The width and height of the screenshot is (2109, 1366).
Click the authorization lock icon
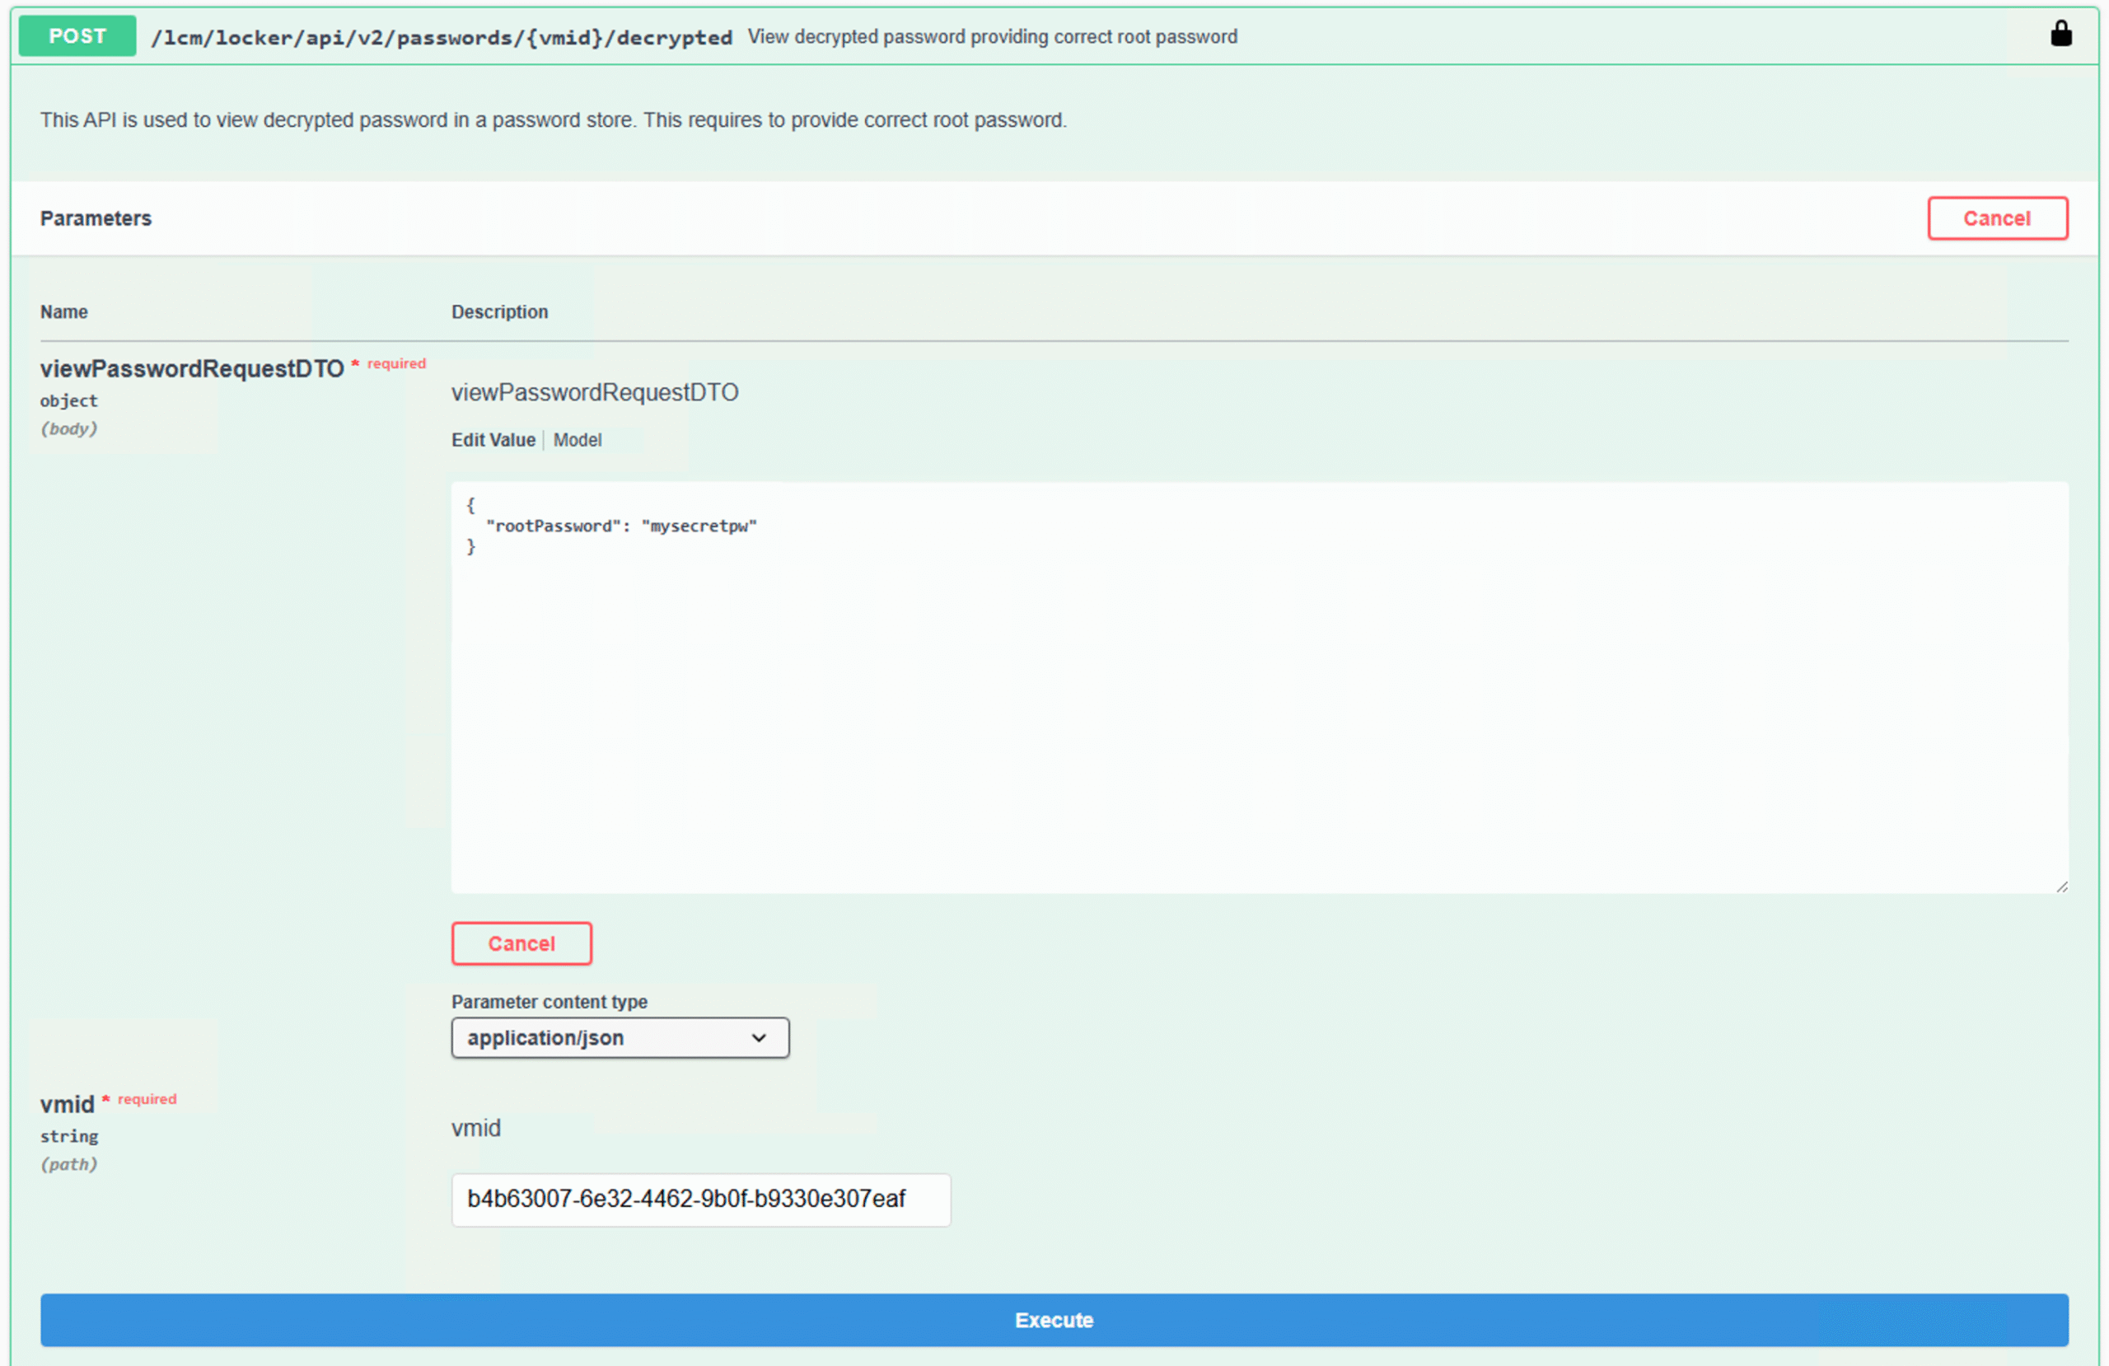(2060, 34)
